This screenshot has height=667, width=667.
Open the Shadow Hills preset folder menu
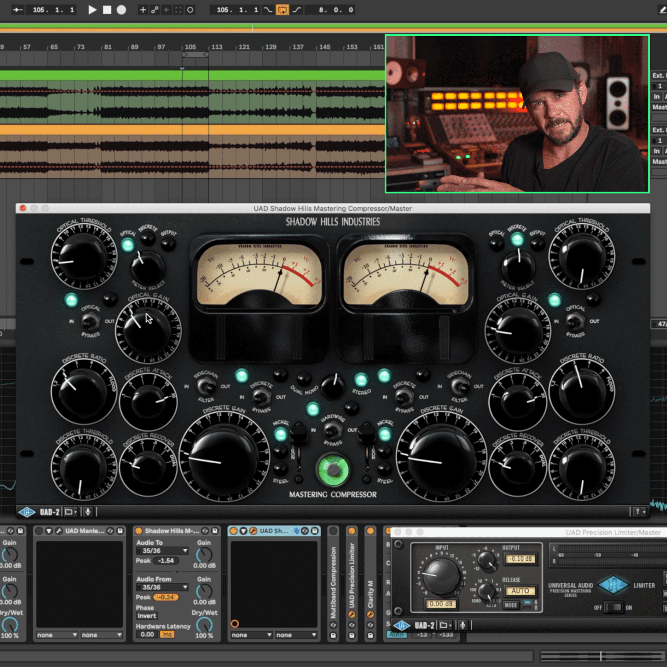[71, 512]
